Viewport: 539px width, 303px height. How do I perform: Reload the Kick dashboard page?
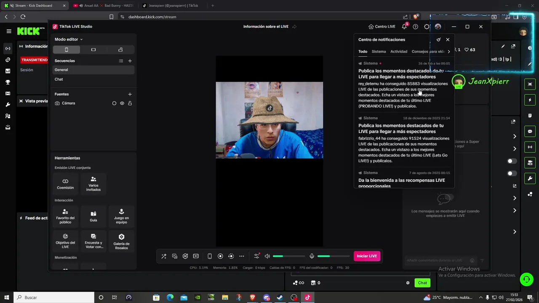(23, 17)
